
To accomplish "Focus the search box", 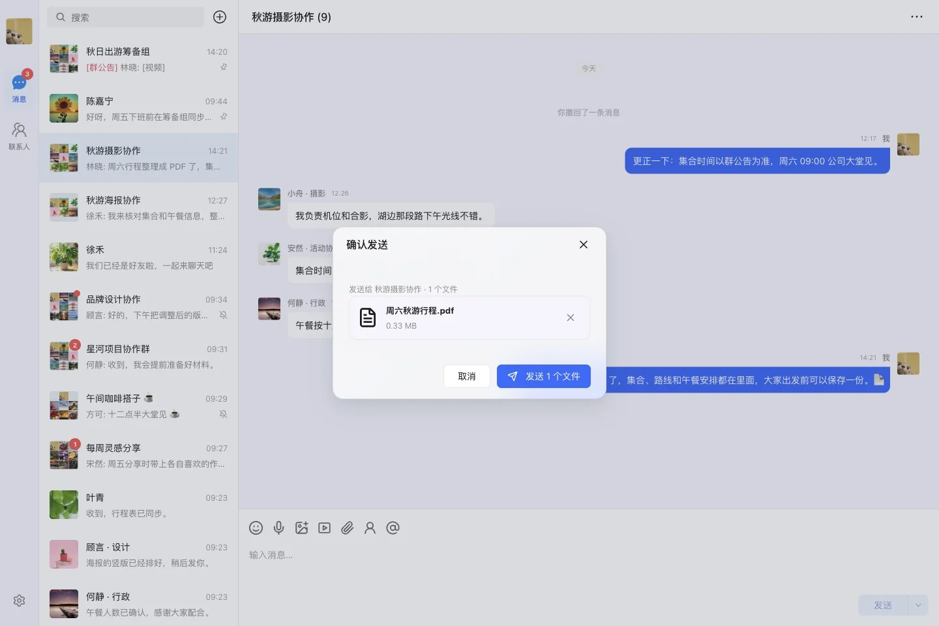I will [x=125, y=17].
